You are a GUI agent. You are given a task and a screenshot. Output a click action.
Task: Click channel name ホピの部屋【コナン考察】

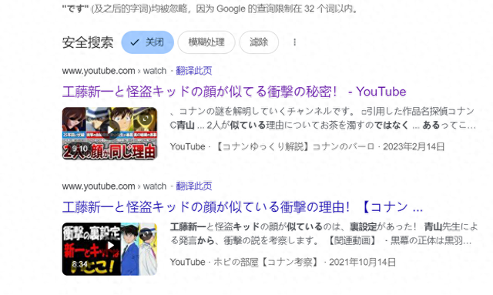(267, 262)
